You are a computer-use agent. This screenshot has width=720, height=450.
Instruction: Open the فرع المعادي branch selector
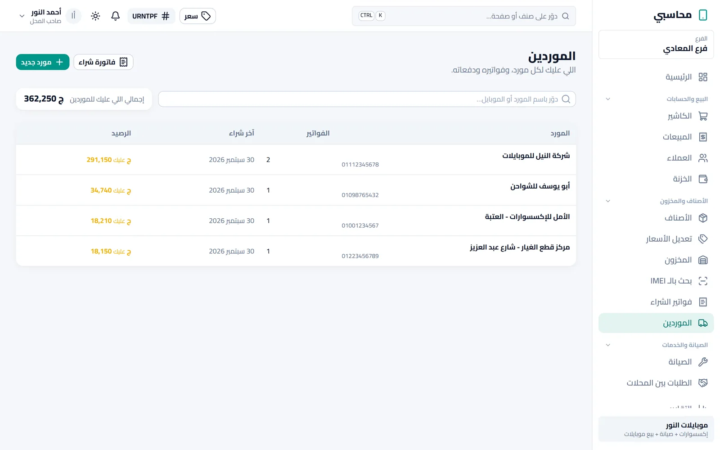(656, 45)
